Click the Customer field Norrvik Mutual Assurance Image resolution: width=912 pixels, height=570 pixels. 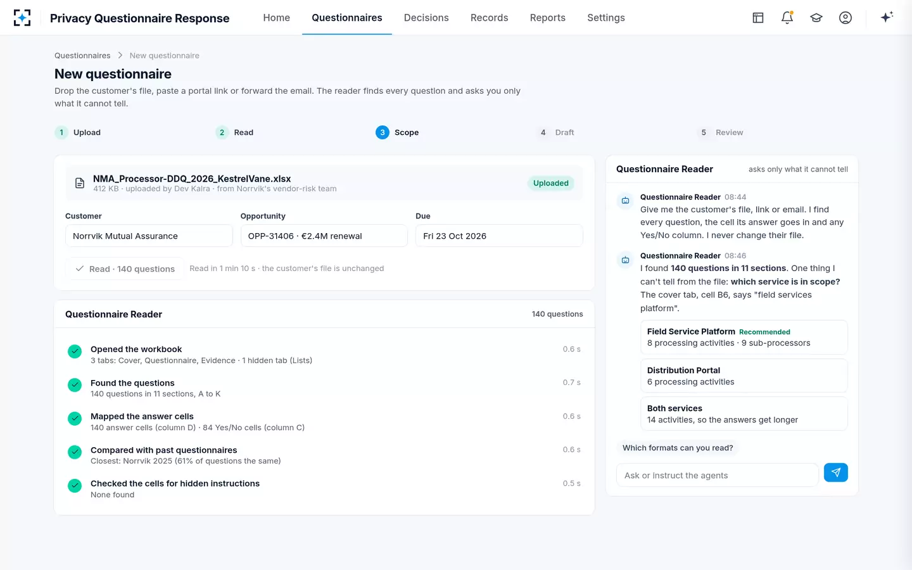pos(149,236)
